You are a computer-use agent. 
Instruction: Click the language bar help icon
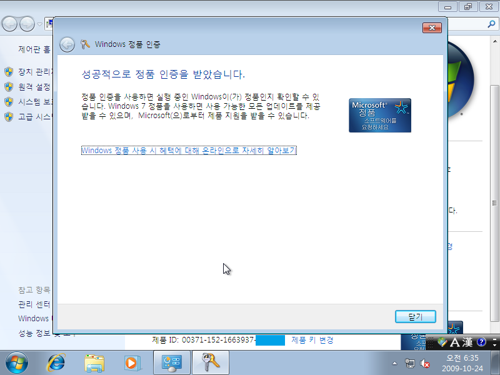(x=481, y=342)
